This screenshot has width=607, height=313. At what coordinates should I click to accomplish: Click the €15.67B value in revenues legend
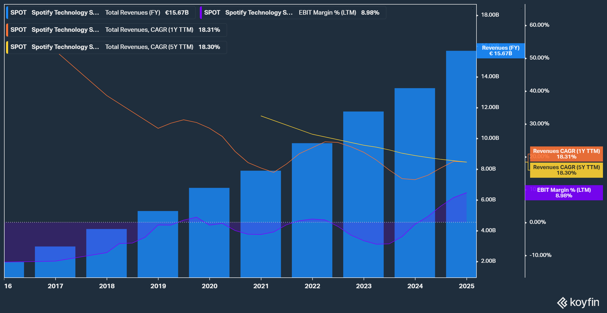point(177,13)
